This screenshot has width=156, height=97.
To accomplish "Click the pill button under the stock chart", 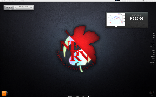I will coord(116,27).
